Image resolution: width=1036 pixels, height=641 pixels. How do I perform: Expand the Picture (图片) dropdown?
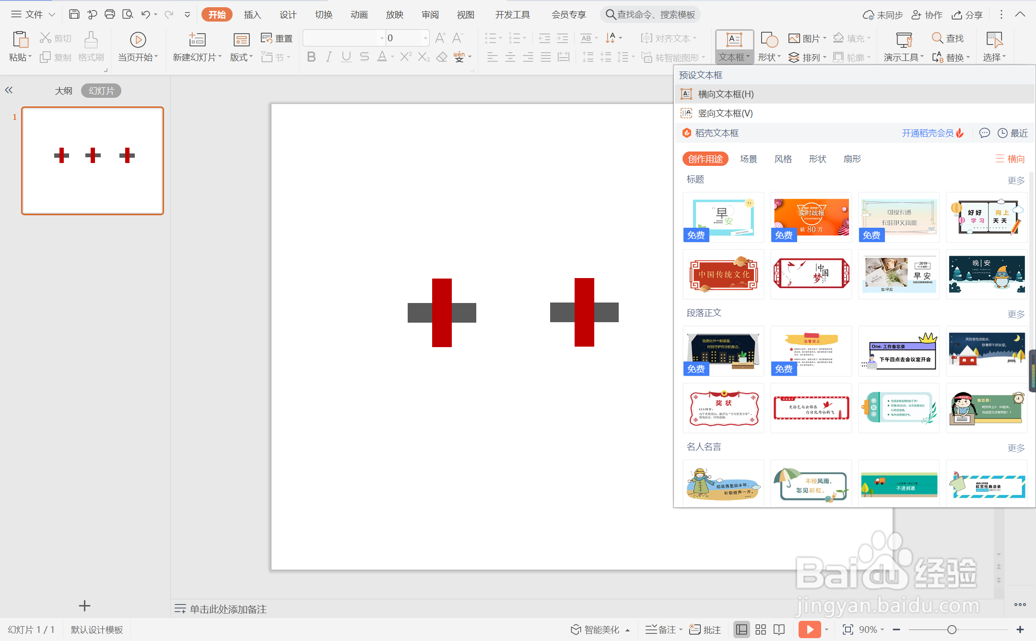pyautogui.click(x=824, y=38)
